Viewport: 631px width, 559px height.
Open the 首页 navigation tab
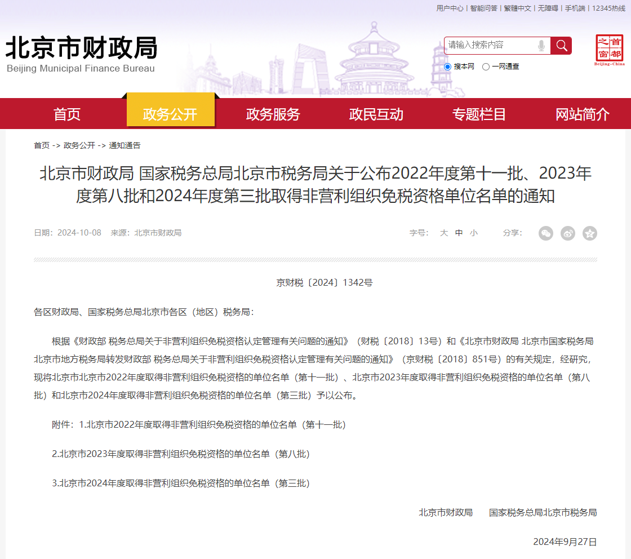[x=67, y=114]
